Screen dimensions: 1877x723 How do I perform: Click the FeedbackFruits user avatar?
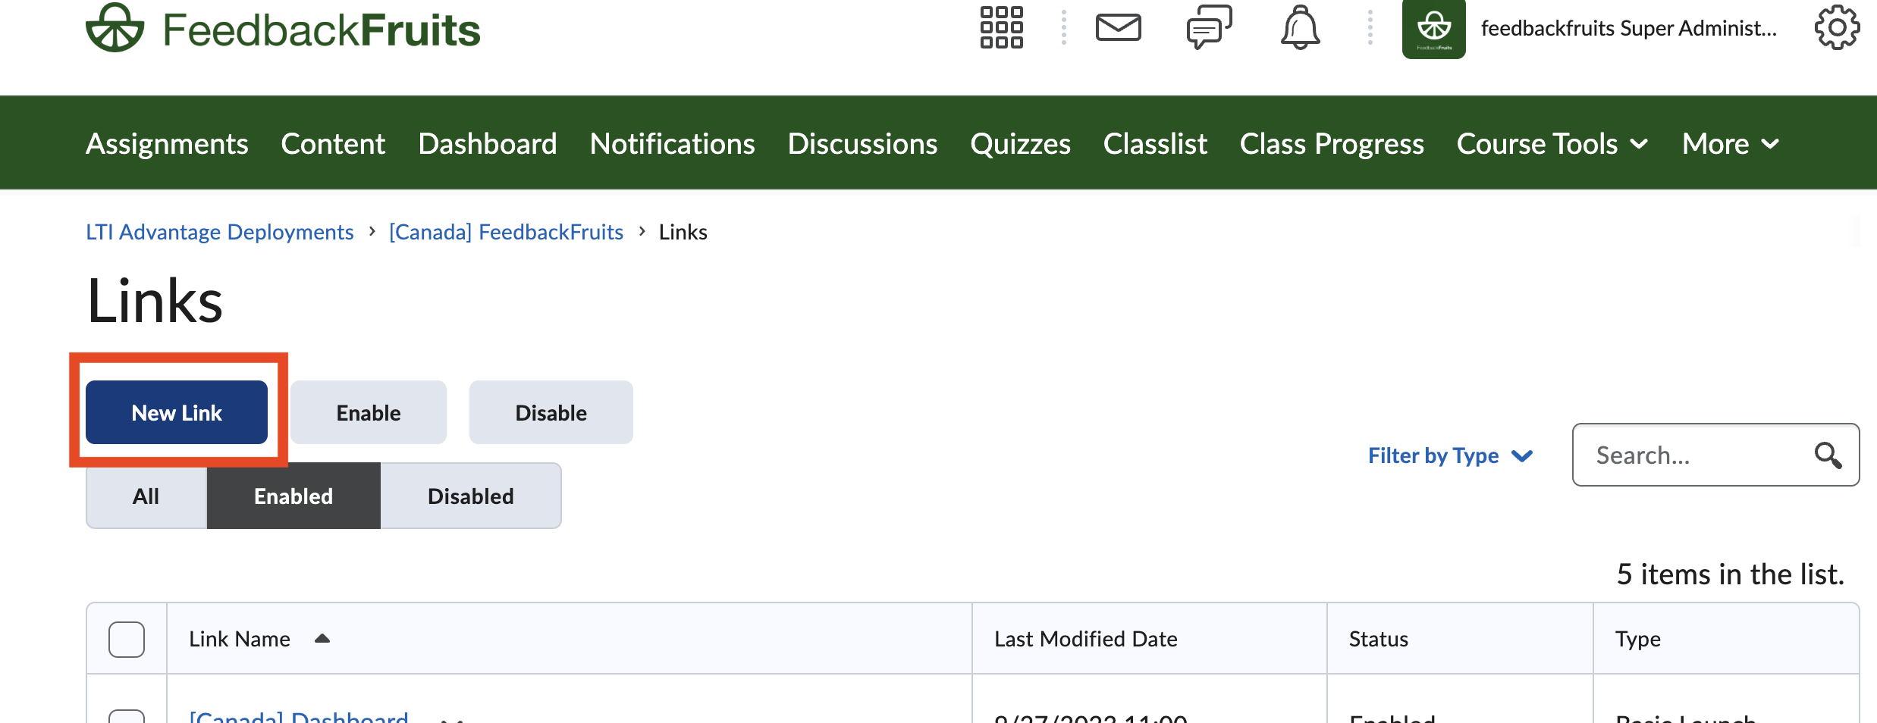click(x=1433, y=29)
